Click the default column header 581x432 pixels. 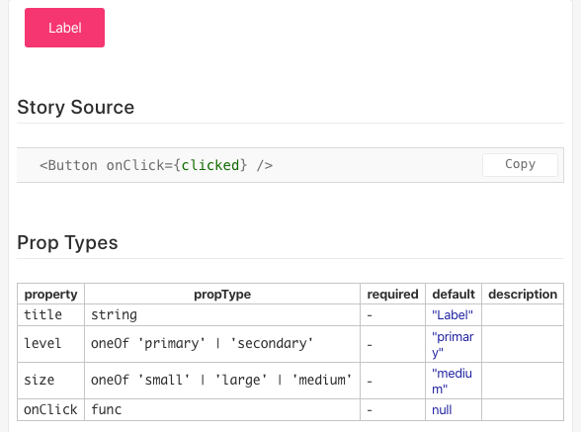pyautogui.click(x=454, y=294)
